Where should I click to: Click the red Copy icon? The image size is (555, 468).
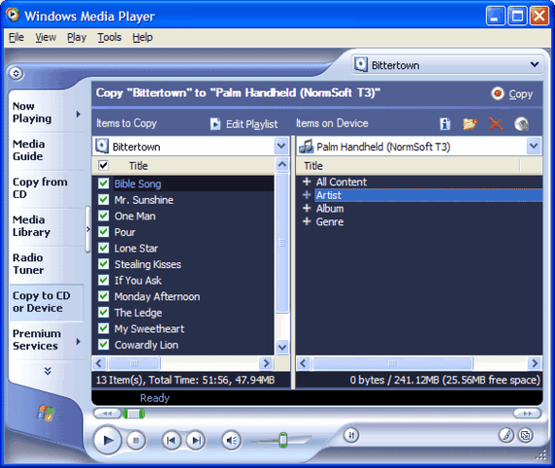tap(498, 94)
